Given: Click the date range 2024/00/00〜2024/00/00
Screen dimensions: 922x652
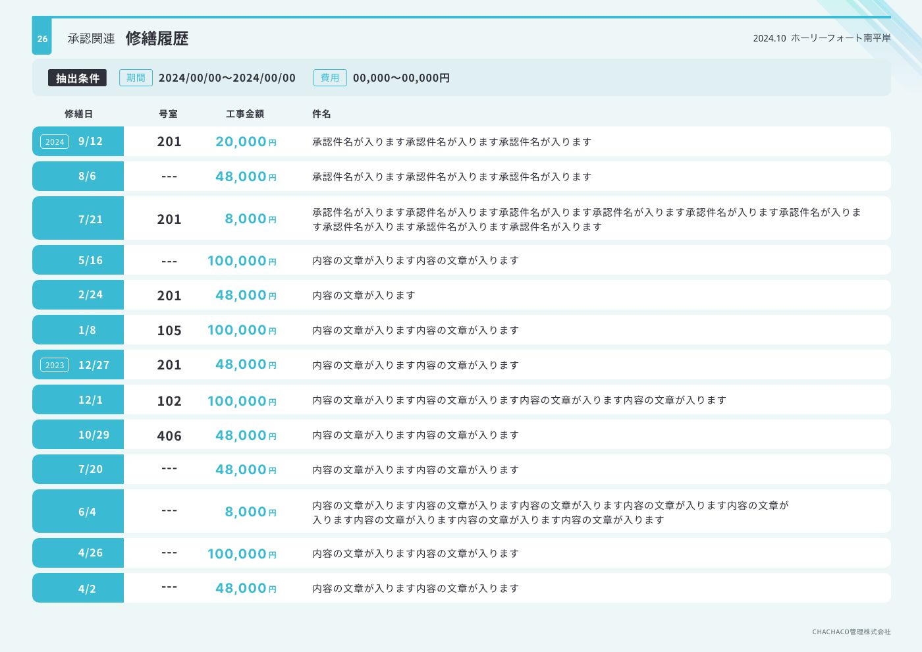Looking at the screenshot, I should pos(227,78).
